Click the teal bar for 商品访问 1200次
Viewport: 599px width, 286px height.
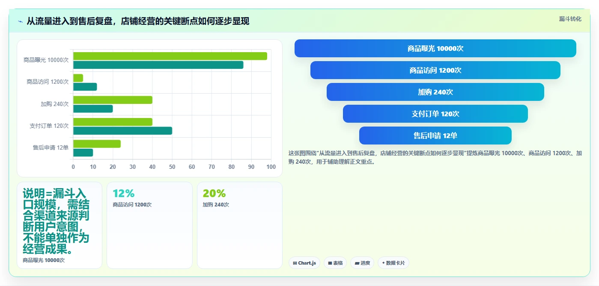coord(85,87)
